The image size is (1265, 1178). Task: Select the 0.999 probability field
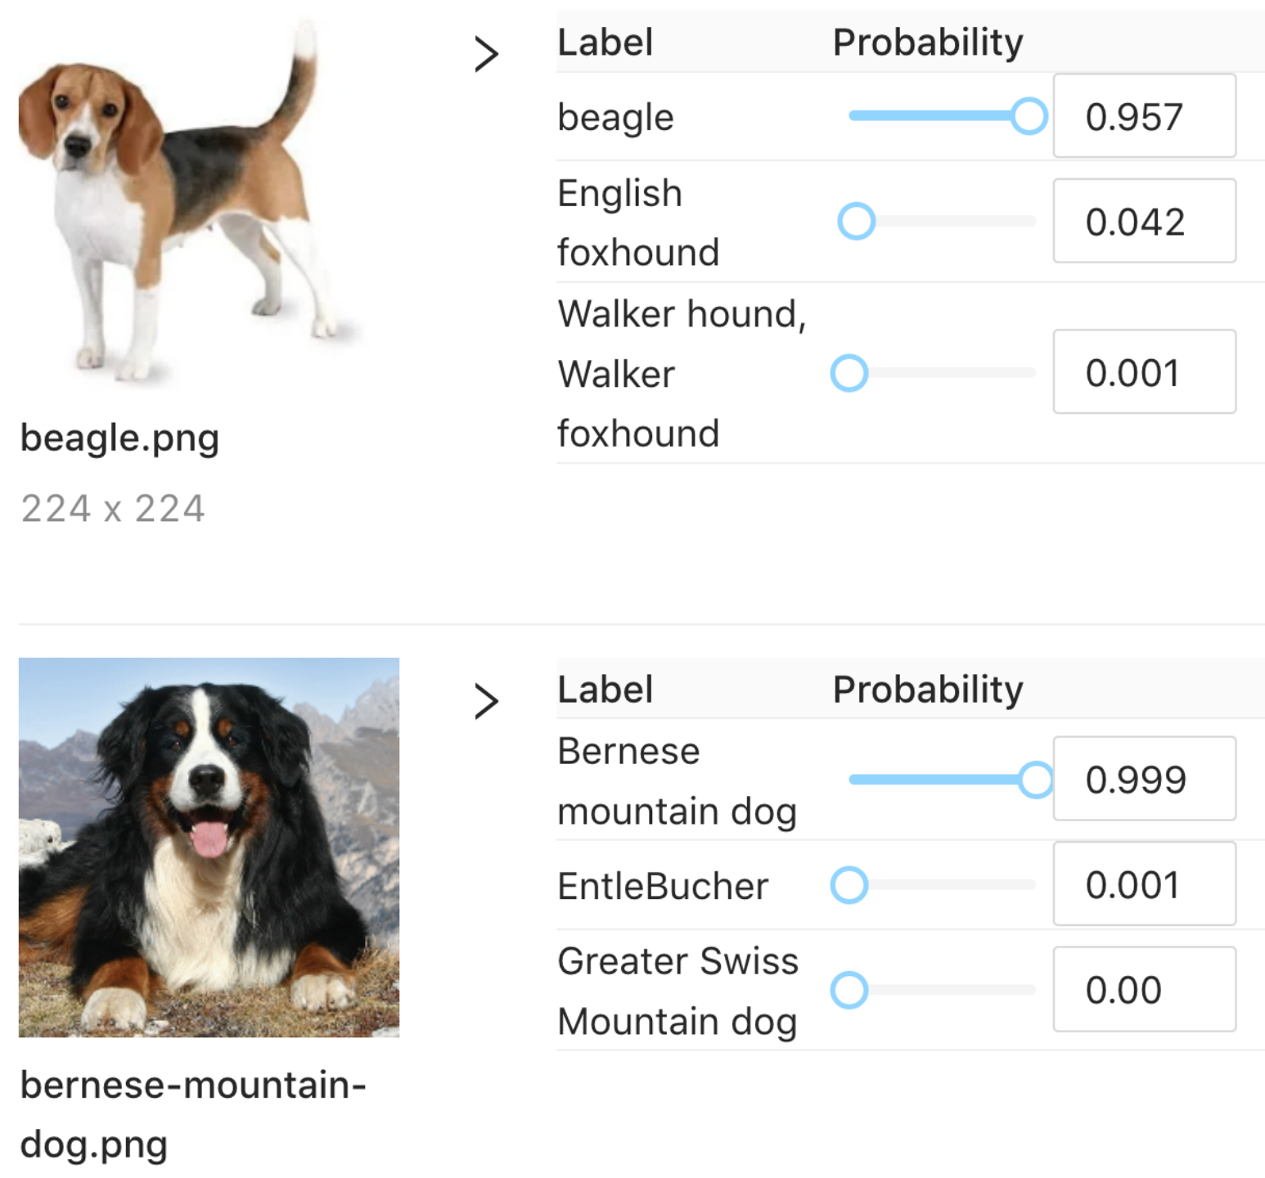tap(1144, 779)
